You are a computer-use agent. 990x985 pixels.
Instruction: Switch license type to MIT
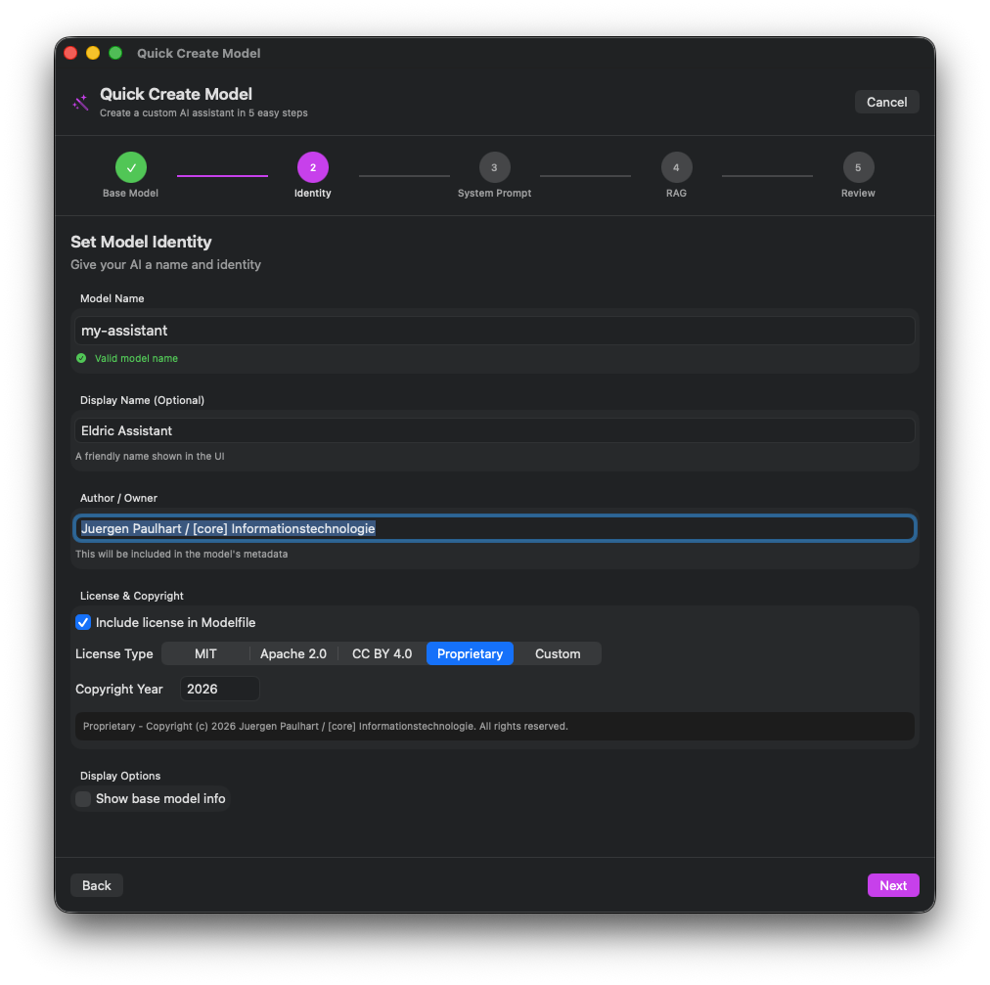[205, 653]
